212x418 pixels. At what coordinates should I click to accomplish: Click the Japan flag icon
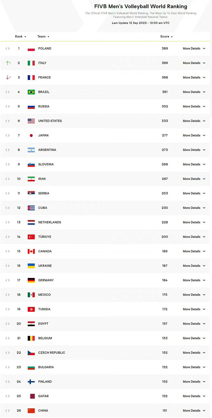[31, 135]
